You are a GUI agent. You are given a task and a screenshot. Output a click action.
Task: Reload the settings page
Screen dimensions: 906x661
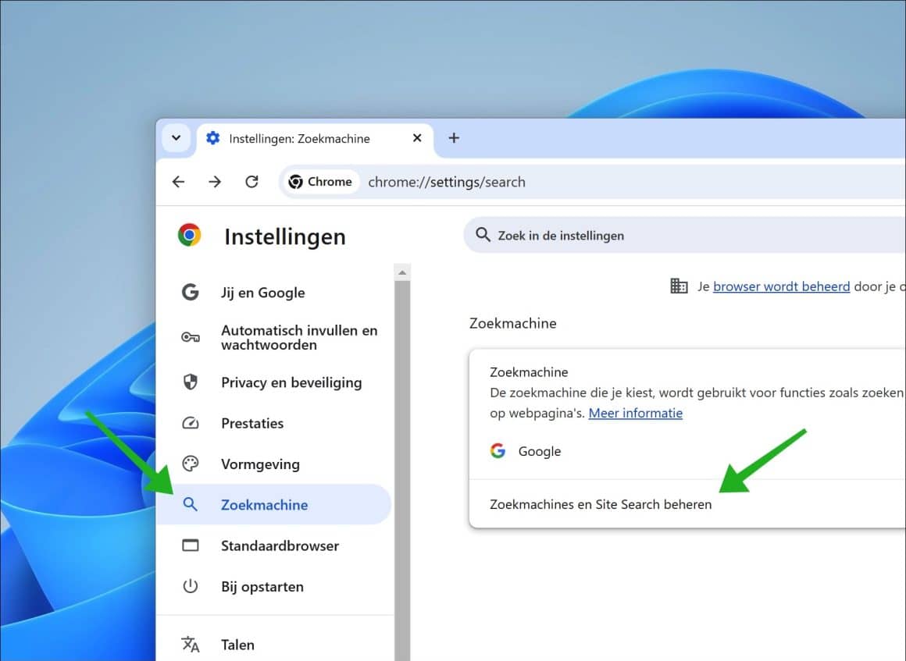point(251,181)
